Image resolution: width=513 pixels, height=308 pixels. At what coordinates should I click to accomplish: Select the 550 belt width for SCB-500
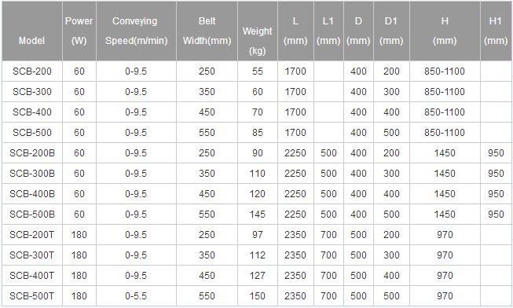point(207,133)
